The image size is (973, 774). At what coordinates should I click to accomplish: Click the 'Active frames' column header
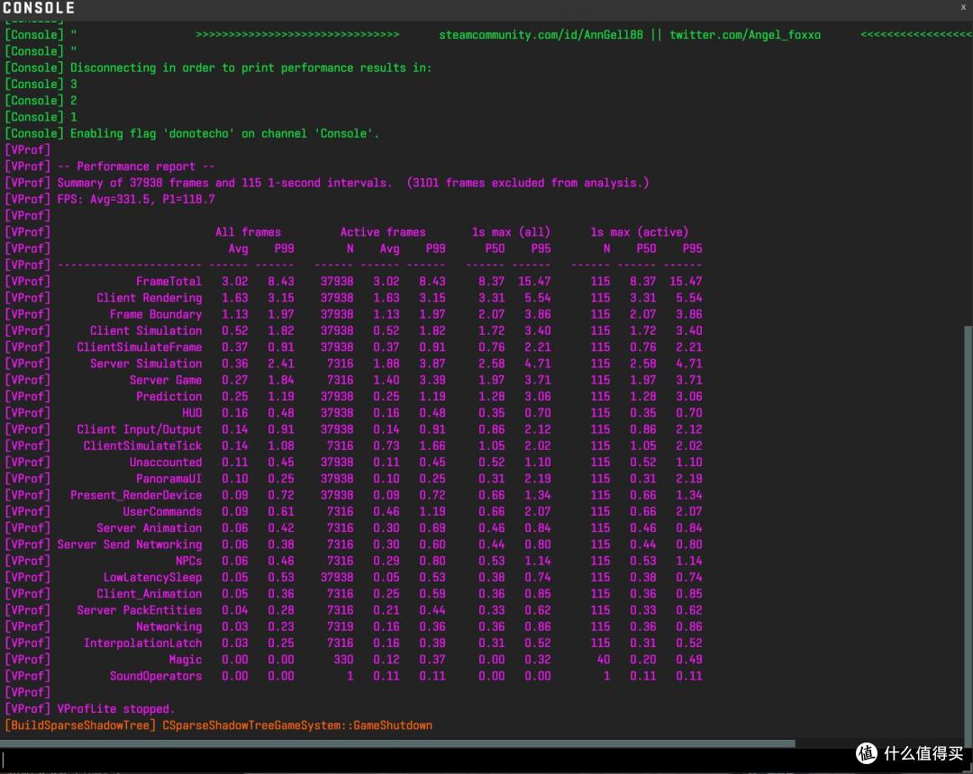tap(383, 232)
